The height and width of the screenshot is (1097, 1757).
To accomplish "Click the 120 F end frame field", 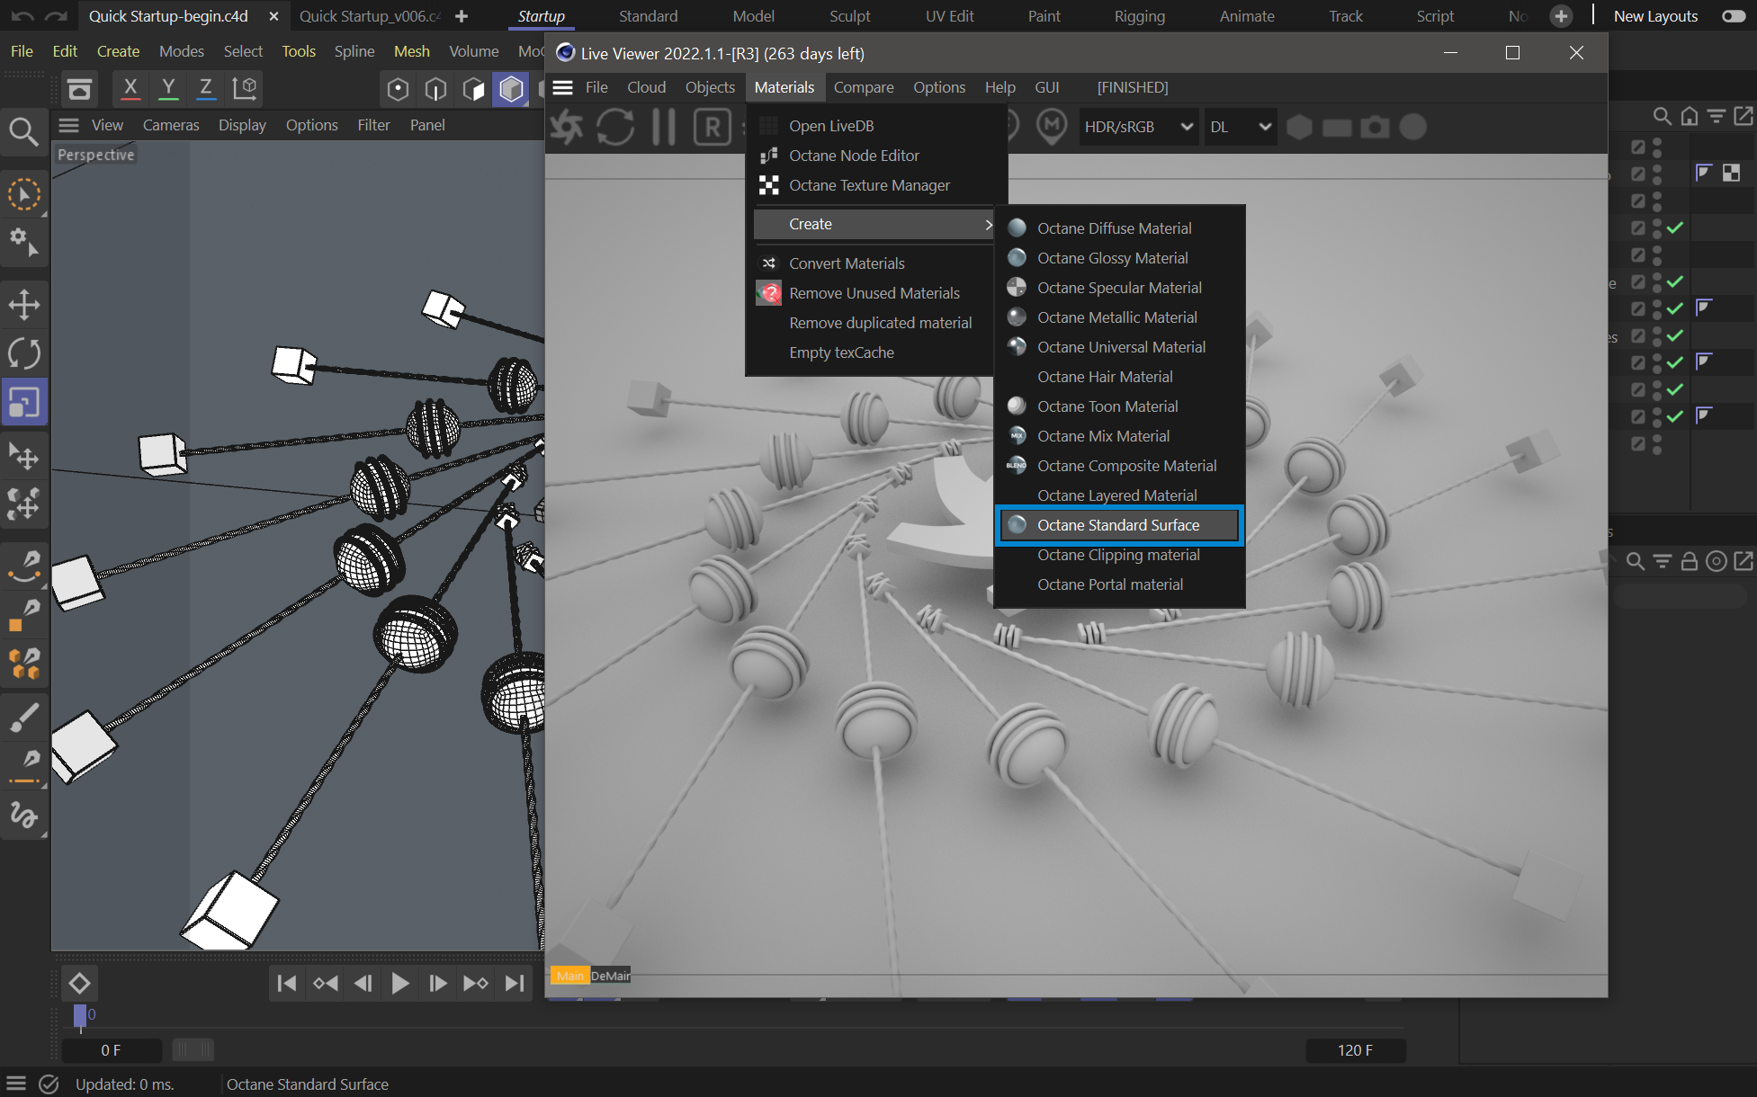I will [1355, 1050].
